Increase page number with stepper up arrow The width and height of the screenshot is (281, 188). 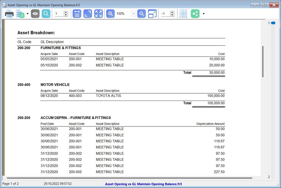[x=66, y=12]
